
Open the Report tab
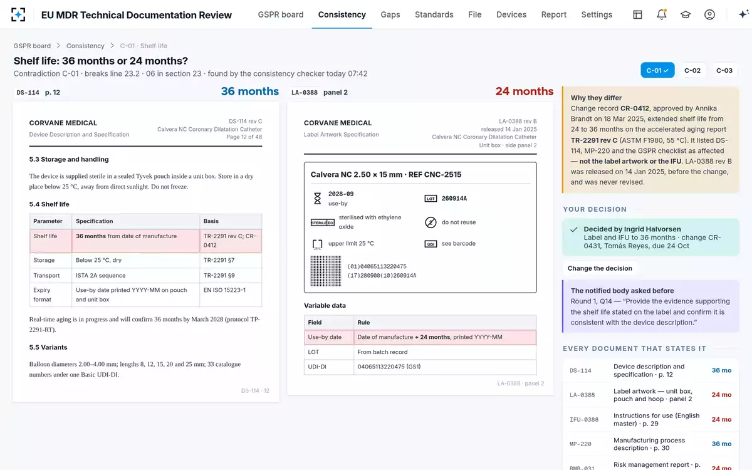pyautogui.click(x=554, y=14)
